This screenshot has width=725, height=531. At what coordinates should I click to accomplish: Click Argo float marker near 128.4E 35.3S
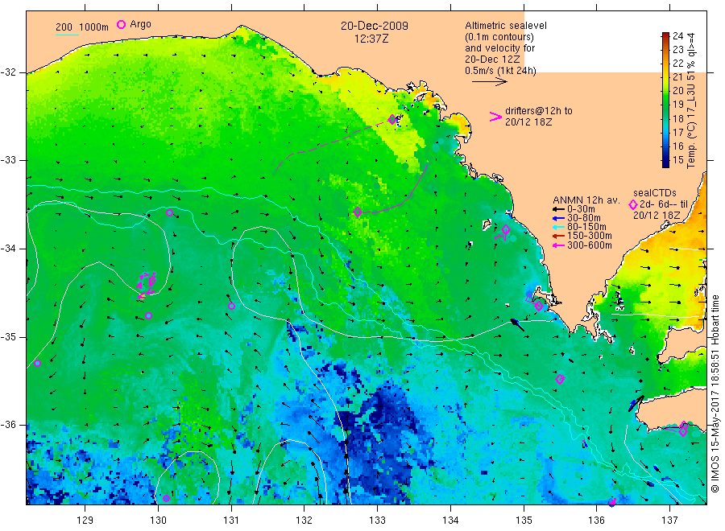pyautogui.click(x=37, y=364)
